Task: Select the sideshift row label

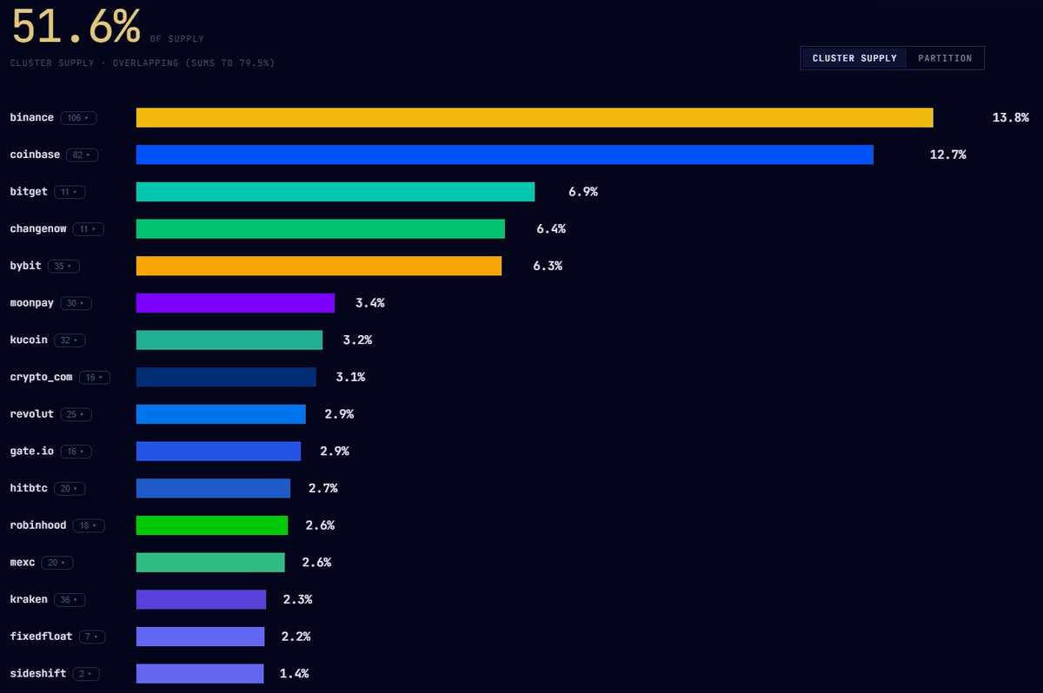Action: 38,674
